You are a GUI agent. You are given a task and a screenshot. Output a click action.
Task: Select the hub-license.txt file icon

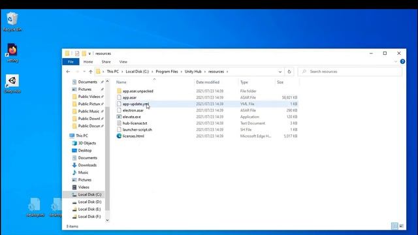(x=119, y=123)
